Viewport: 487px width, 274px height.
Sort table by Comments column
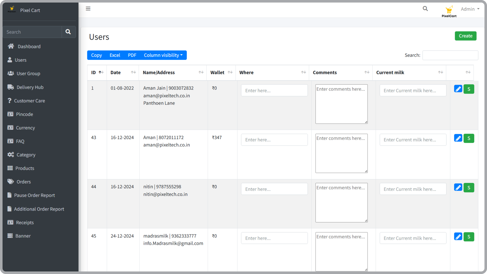341,73
